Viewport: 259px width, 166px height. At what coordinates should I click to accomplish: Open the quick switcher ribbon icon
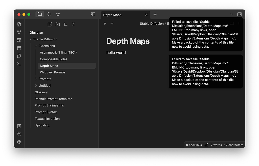19,24
